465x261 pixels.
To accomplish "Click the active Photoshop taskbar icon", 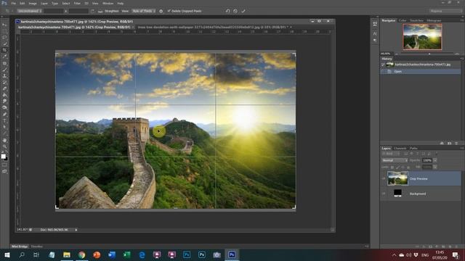I will [x=232, y=254].
